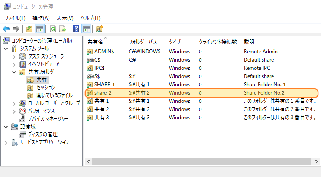Click the このフォルダーは共有の 3 番目です description
The height and width of the screenshot is (177, 321).
pyautogui.click(x=280, y=118)
